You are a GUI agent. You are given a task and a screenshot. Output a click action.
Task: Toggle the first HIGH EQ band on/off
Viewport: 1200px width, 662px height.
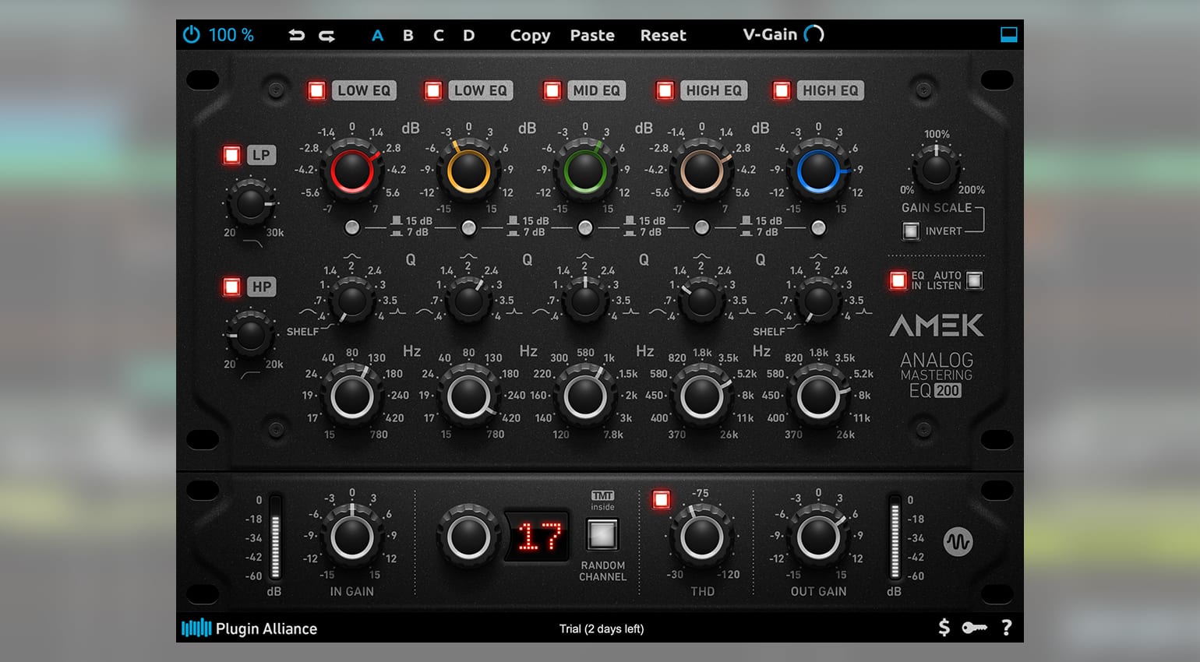665,90
